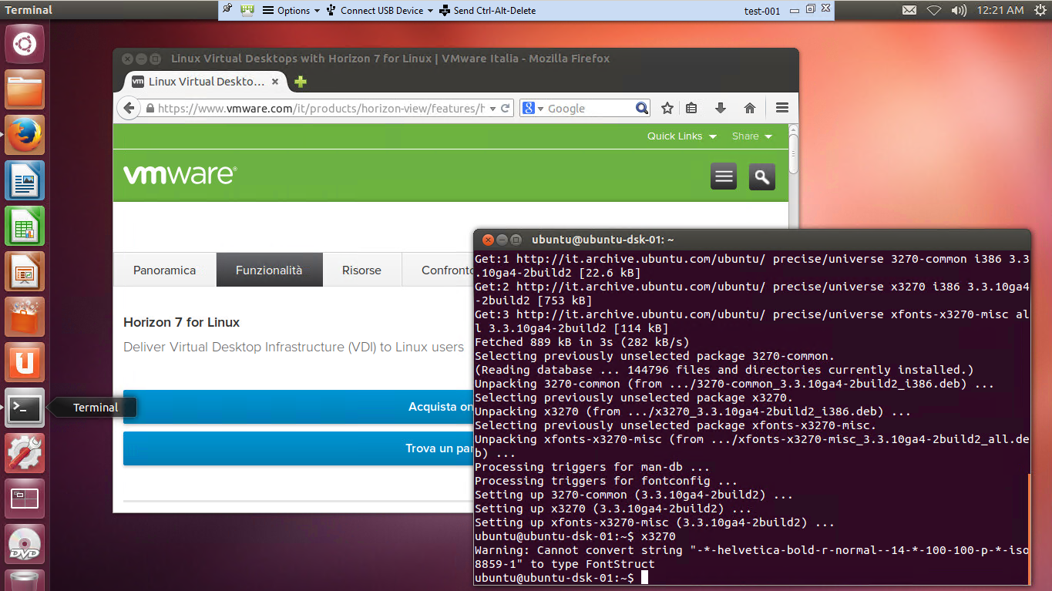Click 'Processing triggers for man-db' terminal line
This screenshot has height=591, width=1052.
[592, 467]
